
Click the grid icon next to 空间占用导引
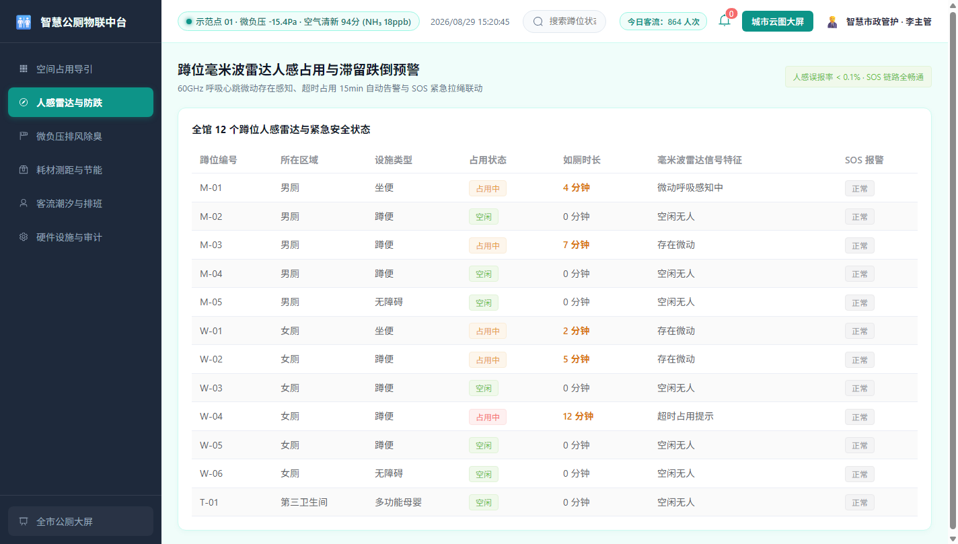pos(24,69)
